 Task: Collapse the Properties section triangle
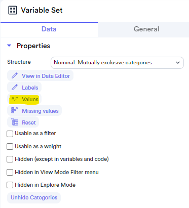[9, 46]
